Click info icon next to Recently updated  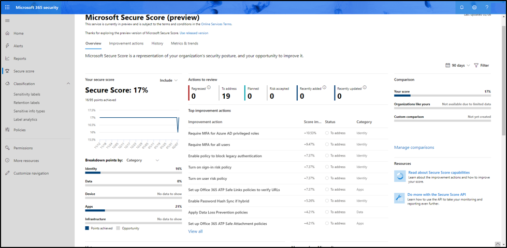[365, 87]
